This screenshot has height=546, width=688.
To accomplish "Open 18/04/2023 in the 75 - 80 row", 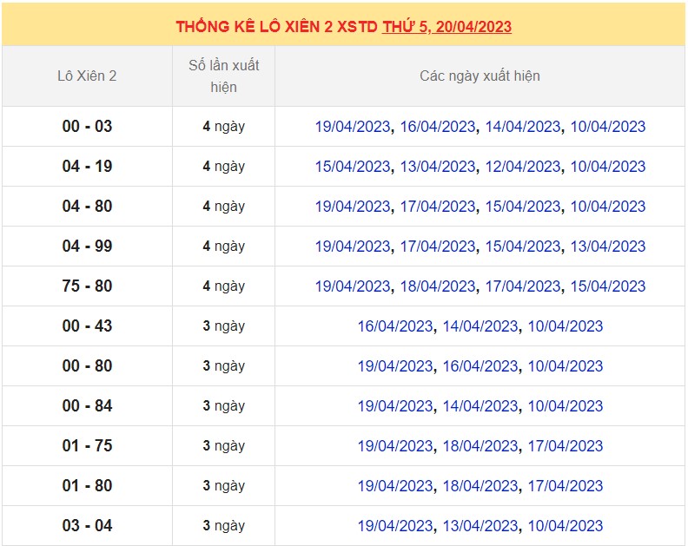I will pyautogui.click(x=437, y=286).
